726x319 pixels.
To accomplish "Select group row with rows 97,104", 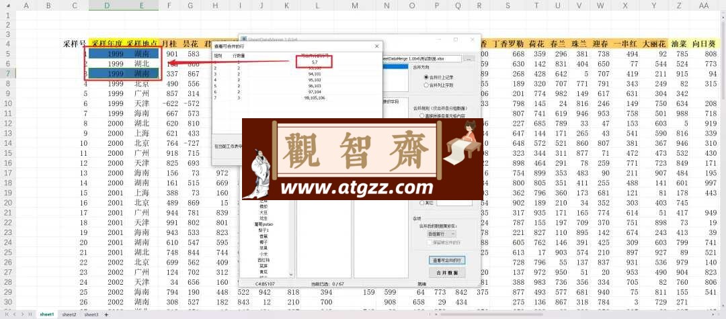I will 296,91.
